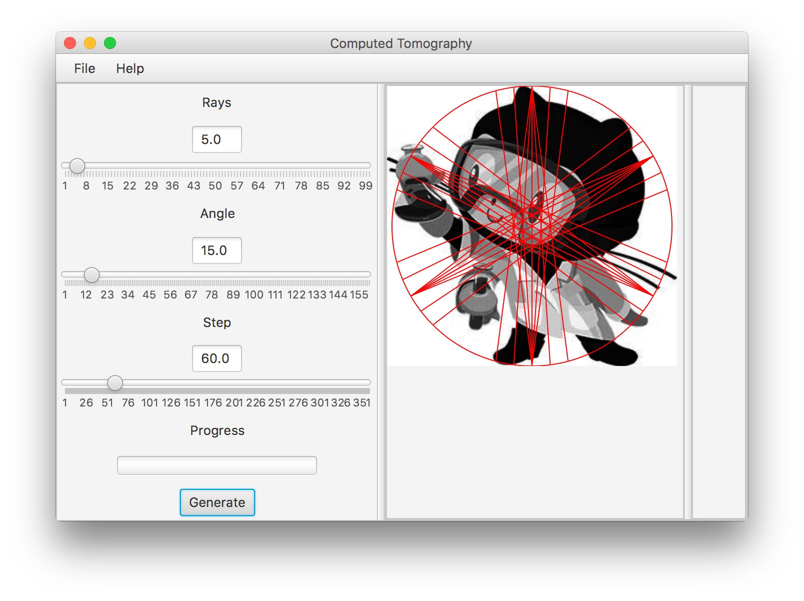Screen dimensions: 804x601
Task: Click the 'Angle' label
Action: pyautogui.click(x=217, y=213)
